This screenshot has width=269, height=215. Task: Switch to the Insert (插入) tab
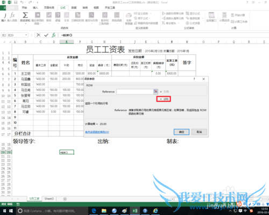[36, 8]
